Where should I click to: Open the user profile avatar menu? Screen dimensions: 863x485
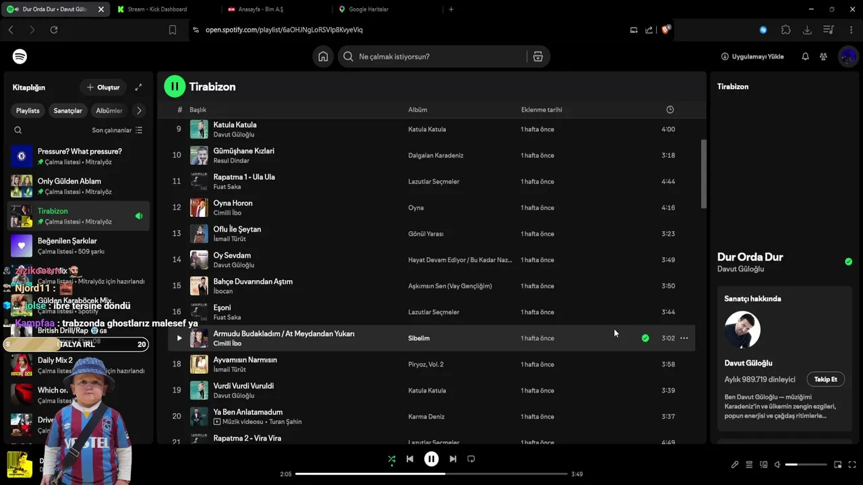pos(847,57)
